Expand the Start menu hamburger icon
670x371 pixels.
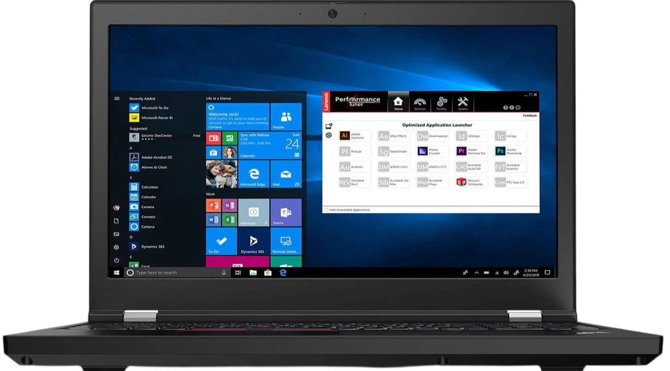tap(117, 99)
